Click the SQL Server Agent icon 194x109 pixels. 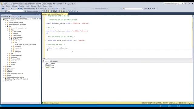pyautogui.click(x=6, y=79)
